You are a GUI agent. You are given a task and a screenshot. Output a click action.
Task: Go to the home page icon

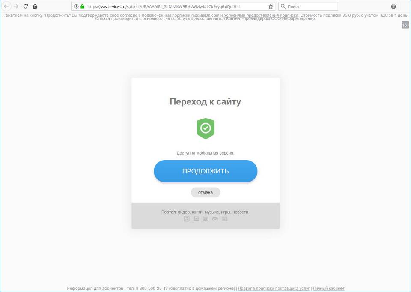[35, 6]
